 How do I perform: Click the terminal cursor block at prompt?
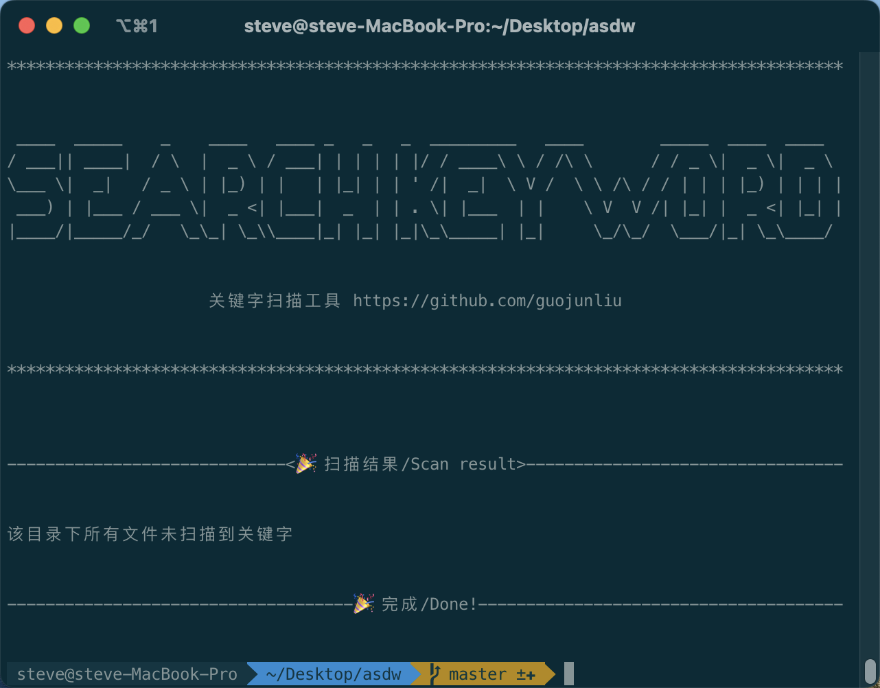tap(568, 674)
